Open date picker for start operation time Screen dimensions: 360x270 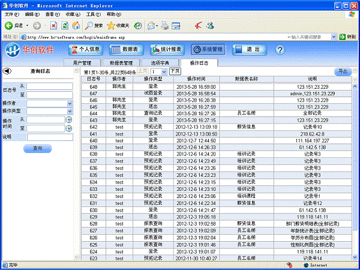tap(69, 120)
